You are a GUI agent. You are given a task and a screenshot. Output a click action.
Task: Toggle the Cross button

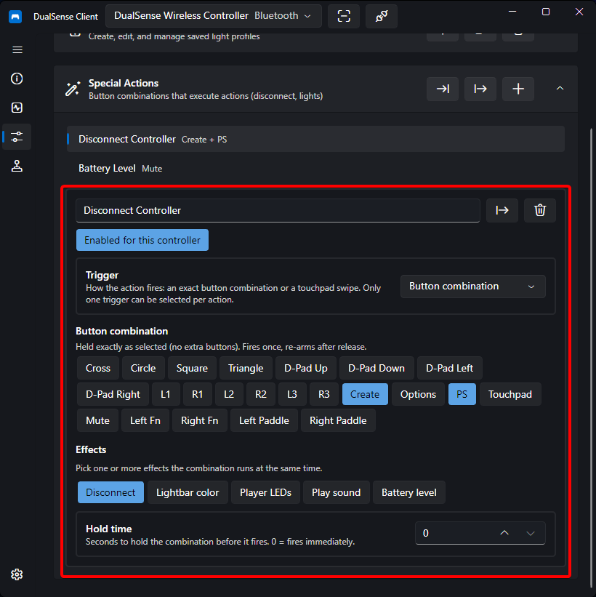pyautogui.click(x=98, y=368)
